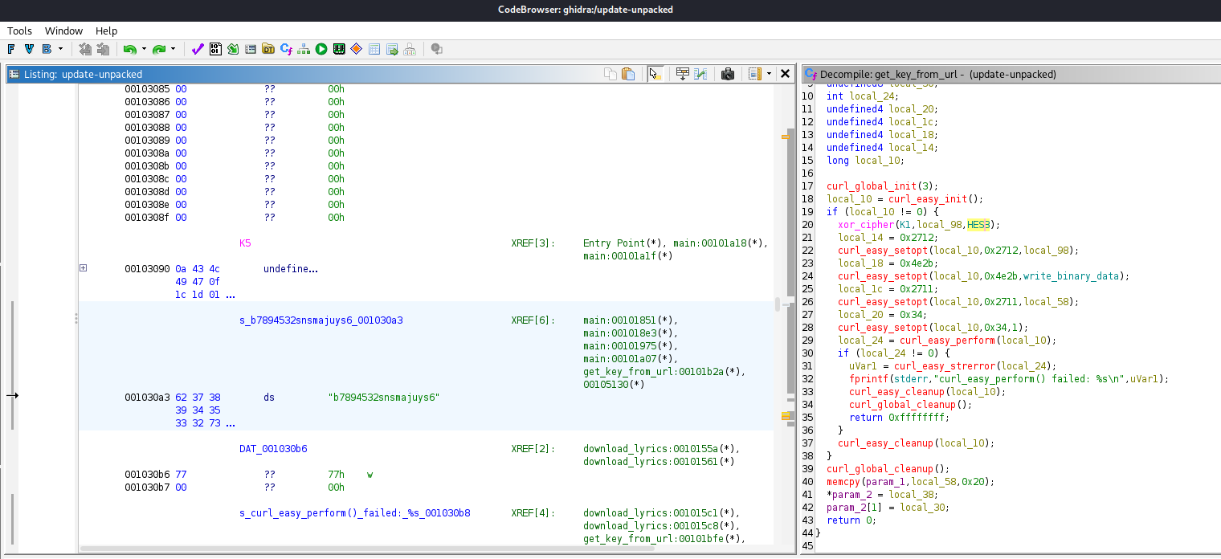Click memcpy call in Decompile
Viewport: 1221px width, 559px height.
point(843,482)
